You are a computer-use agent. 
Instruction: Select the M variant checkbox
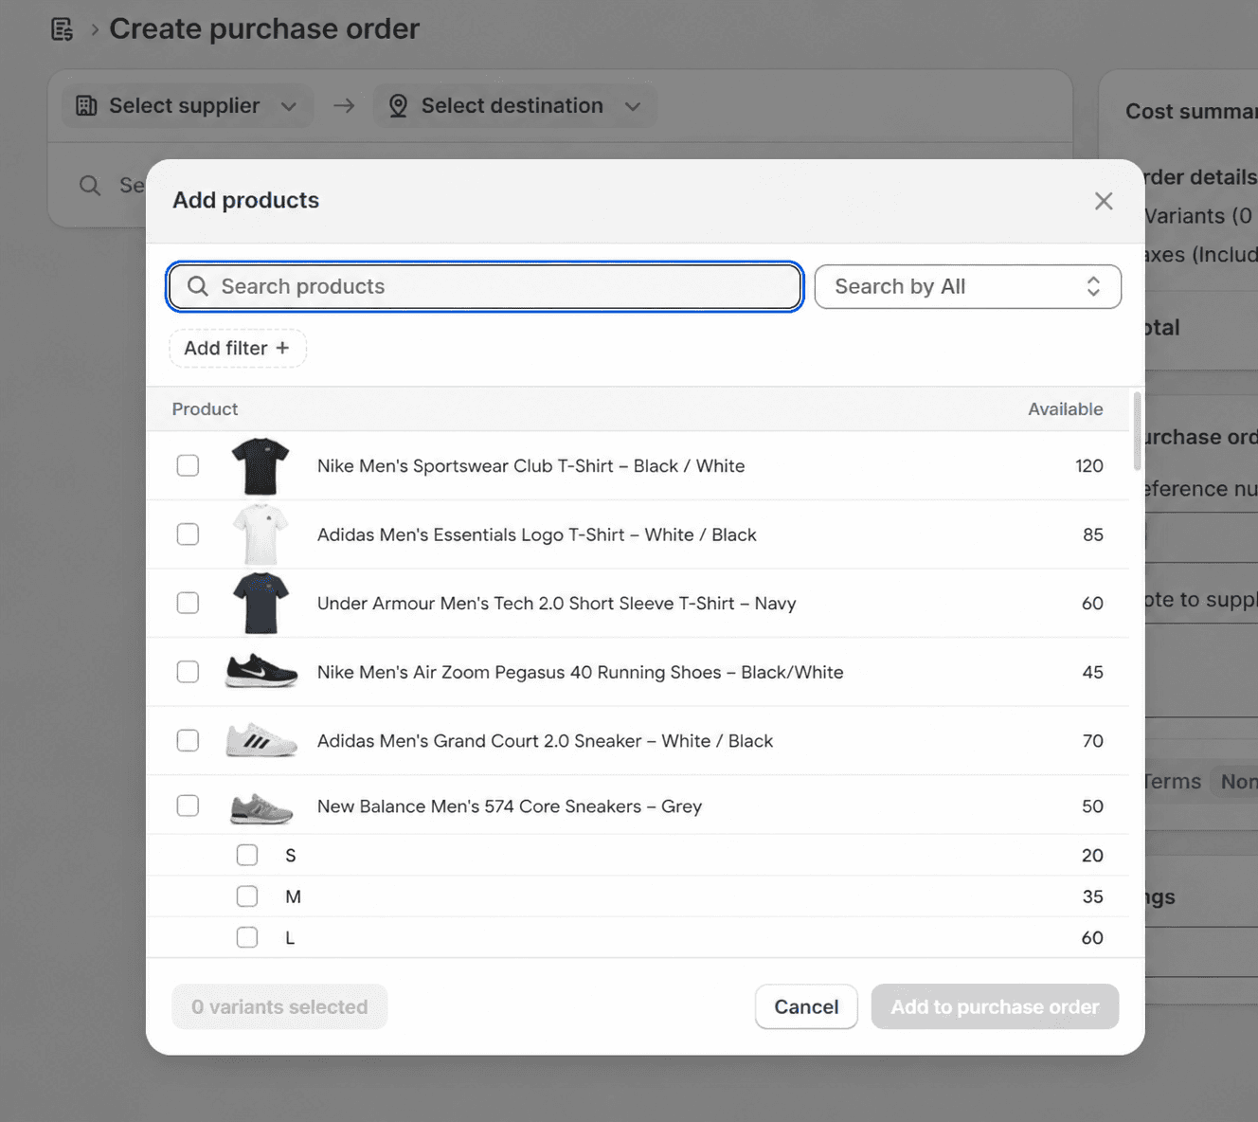click(x=247, y=896)
